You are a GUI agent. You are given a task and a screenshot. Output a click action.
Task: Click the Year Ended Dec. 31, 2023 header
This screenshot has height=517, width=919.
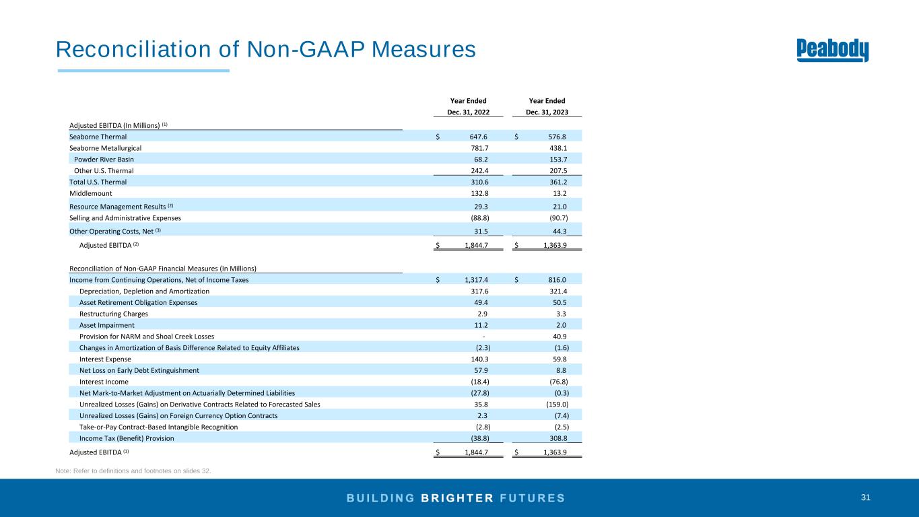547,106
